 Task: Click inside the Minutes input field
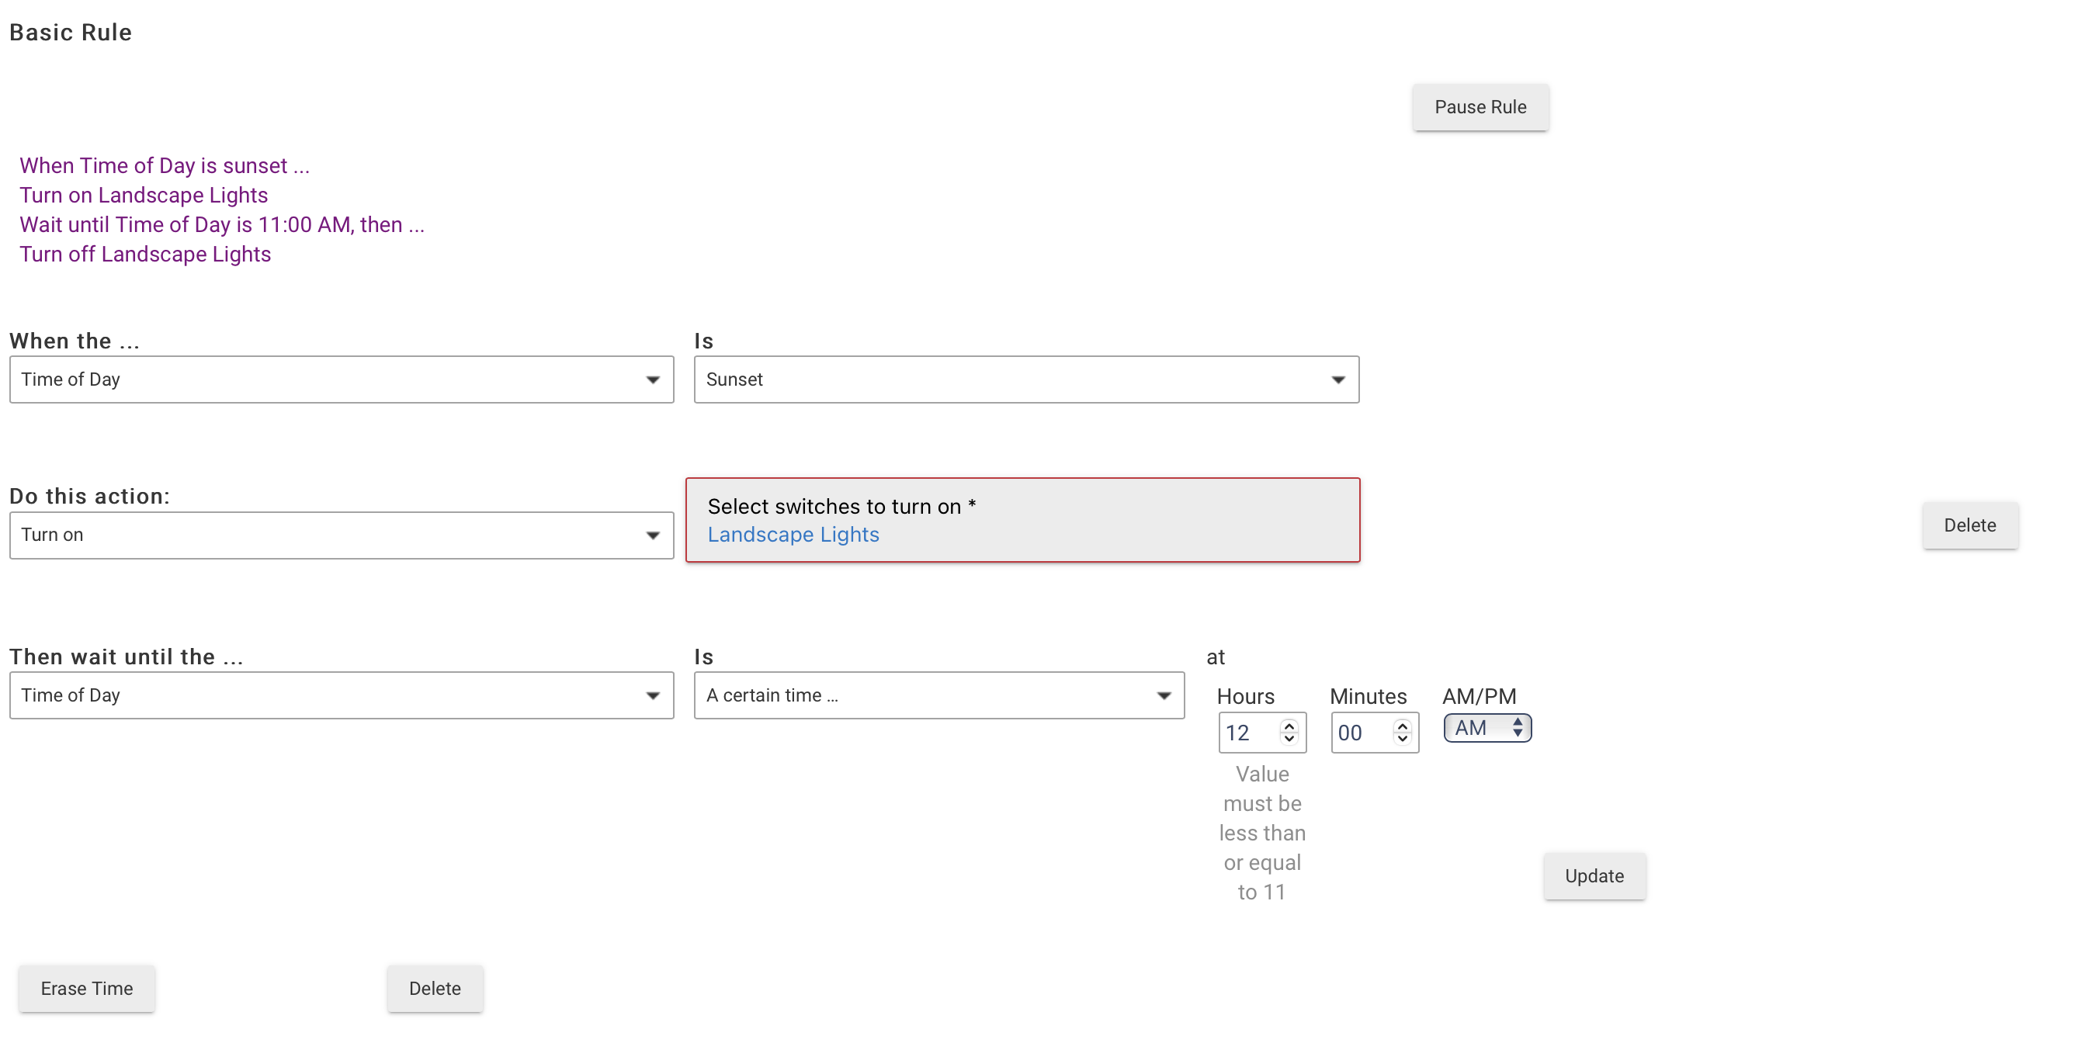[1360, 733]
